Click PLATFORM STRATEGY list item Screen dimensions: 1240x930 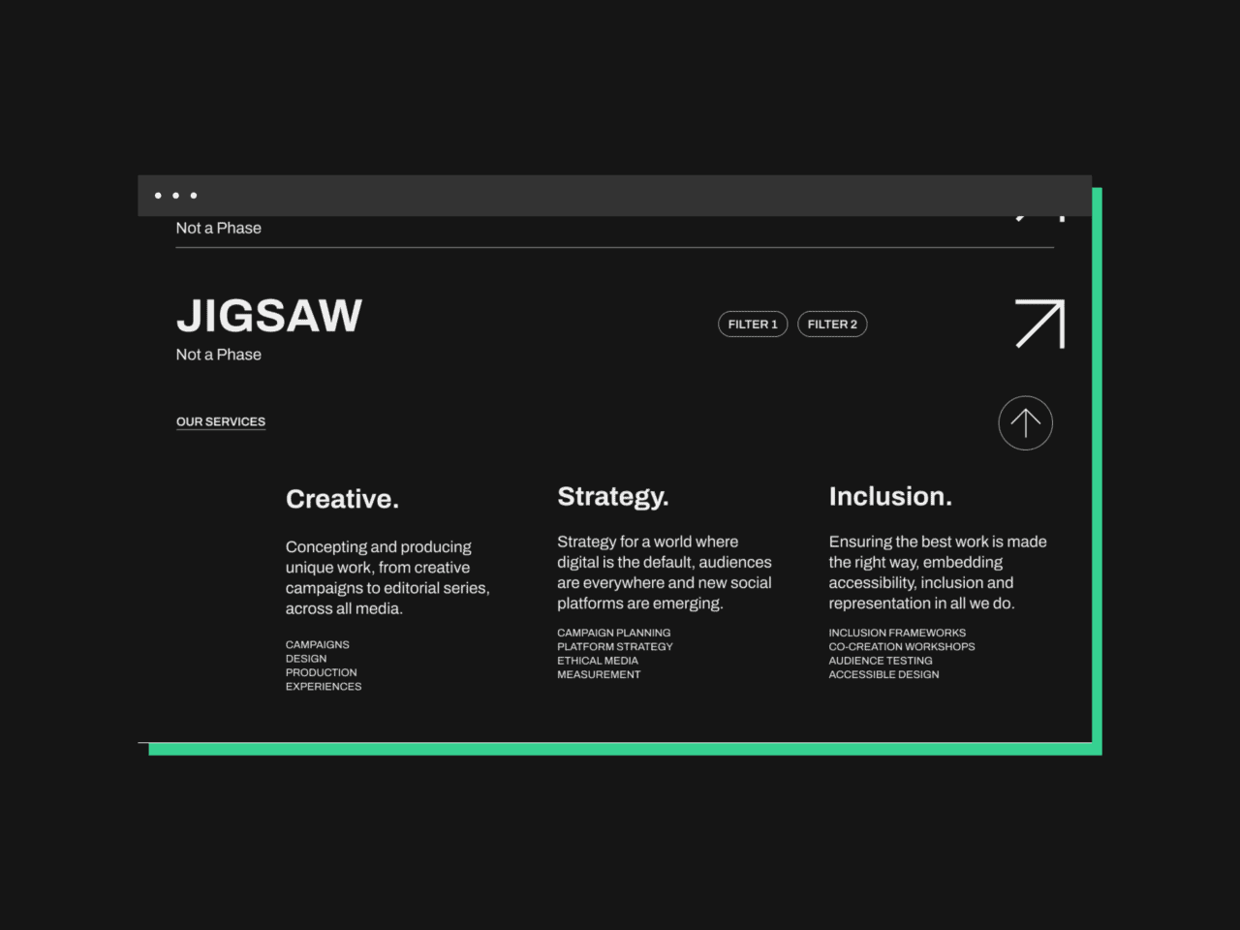(x=615, y=646)
